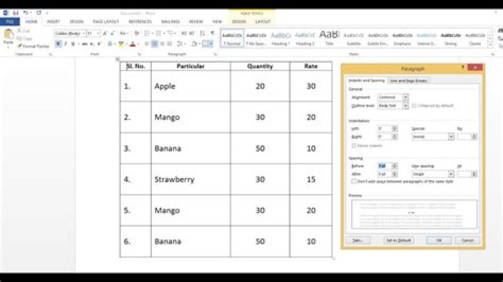Toggle Show/Hide paragraph marks (¶) icon

(x=212, y=34)
